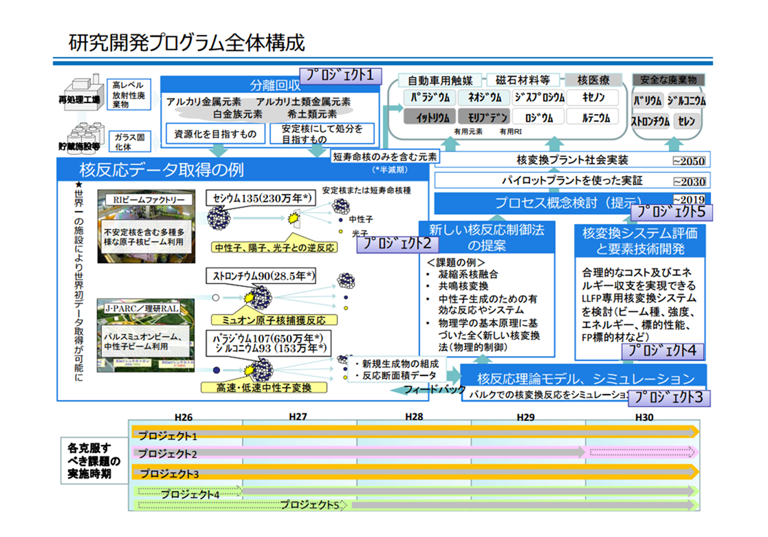Select the プロジェクト4 label tag

pyautogui.click(x=663, y=351)
